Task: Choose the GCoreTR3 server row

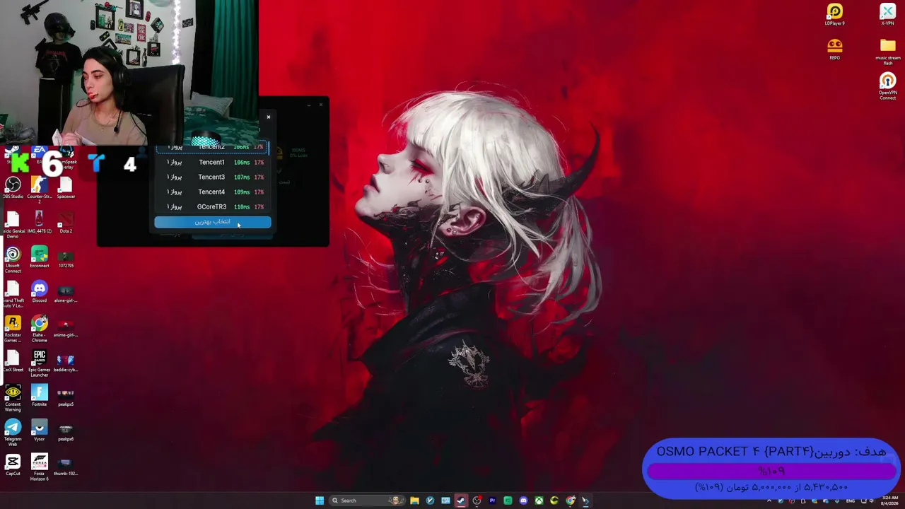Action: pyautogui.click(x=212, y=207)
